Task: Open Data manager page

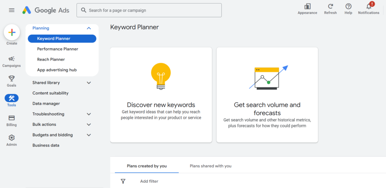Action: click(x=46, y=104)
